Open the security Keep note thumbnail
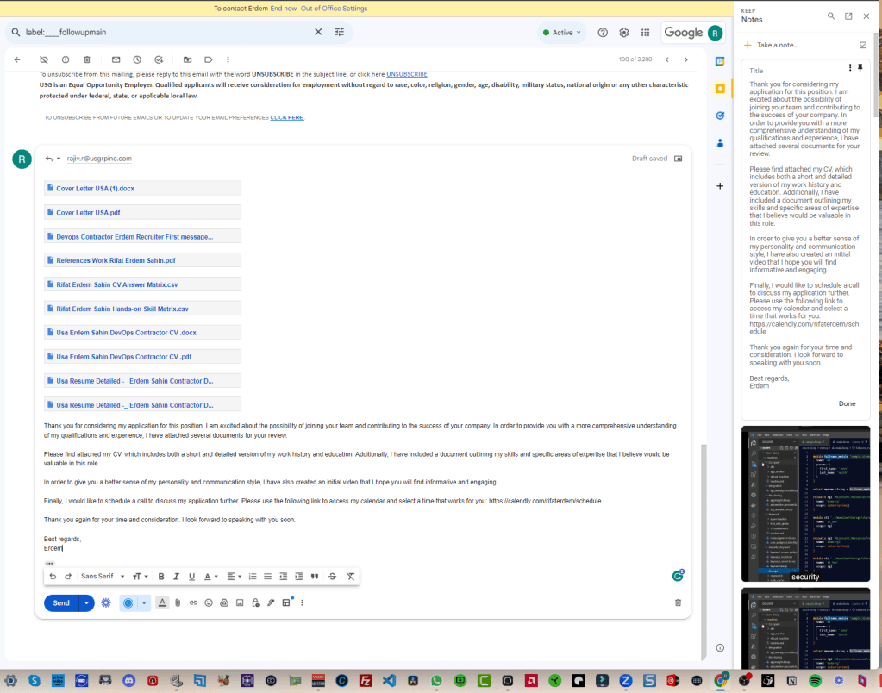Image resolution: width=882 pixels, height=693 pixels. pyautogui.click(x=805, y=503)
